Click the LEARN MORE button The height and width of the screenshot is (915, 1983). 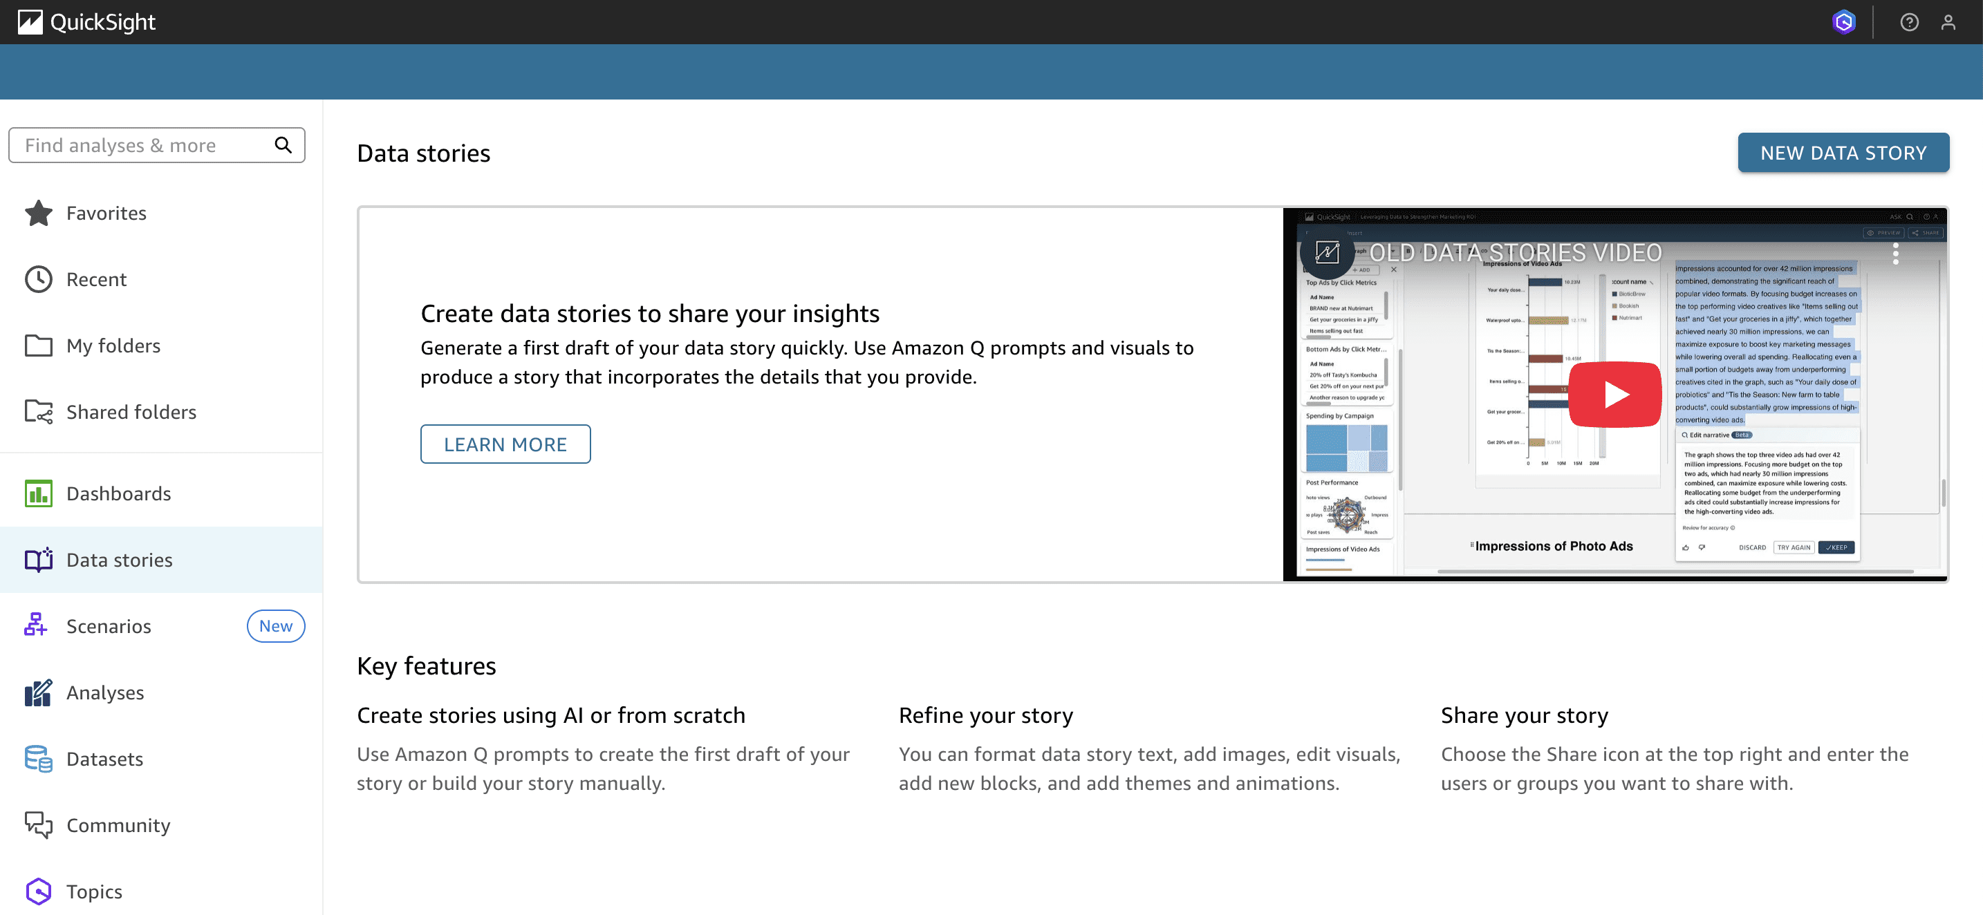[x=505, y=444]
